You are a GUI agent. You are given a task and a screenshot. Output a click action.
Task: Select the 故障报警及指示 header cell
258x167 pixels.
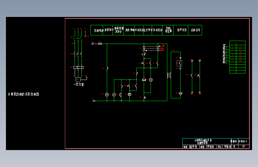click(x=118, y=30)
